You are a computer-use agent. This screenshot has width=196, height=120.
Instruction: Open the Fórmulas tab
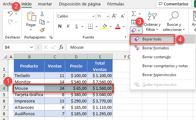coord(116,4)
